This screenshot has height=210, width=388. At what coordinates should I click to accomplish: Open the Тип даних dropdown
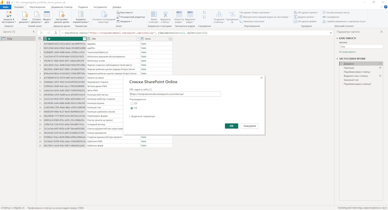pyautogui.click(x=255, y=12)
